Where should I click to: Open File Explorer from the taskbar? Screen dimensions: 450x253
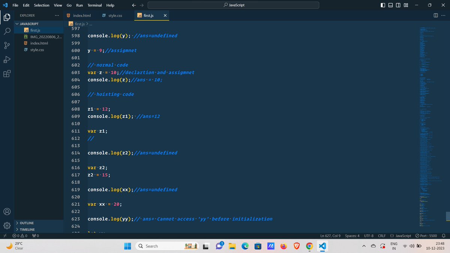pyautogui.click(x=232, y=246)
